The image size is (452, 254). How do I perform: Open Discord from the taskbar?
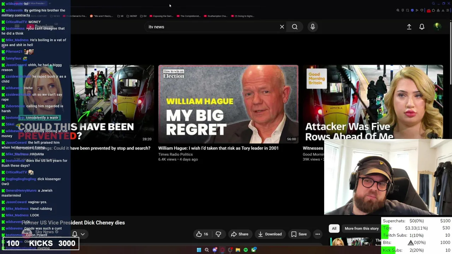(215, 250)
